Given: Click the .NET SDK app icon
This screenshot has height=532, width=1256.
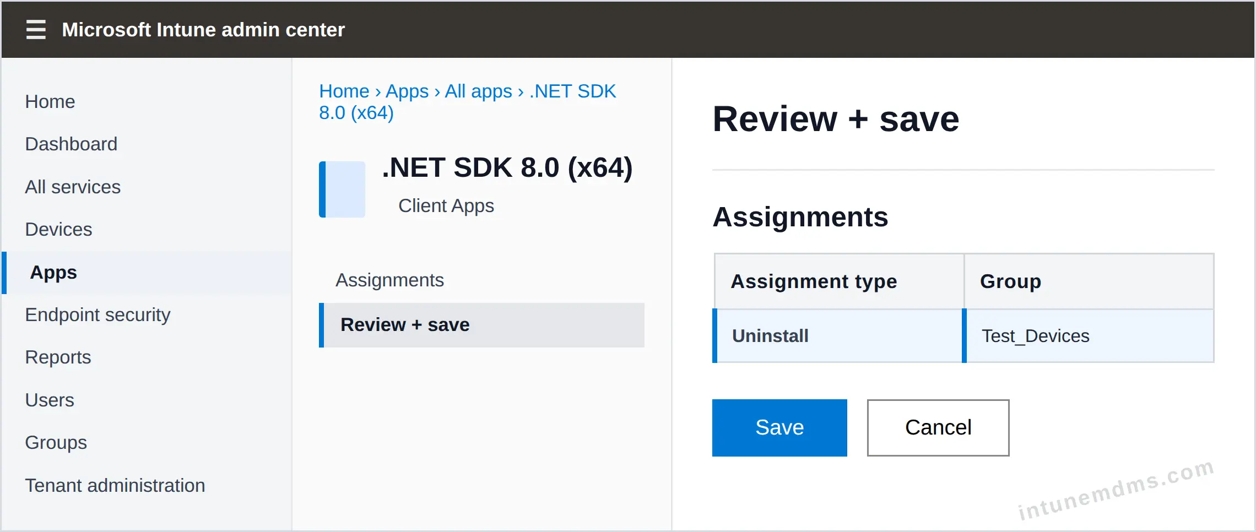Looking at the screenshot, I should (342, 189).
